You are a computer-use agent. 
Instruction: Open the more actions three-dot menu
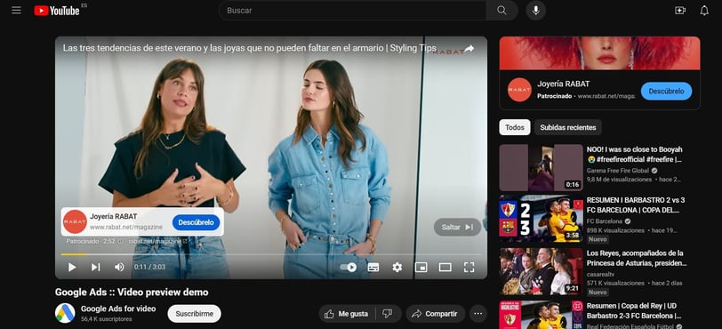click(478, 314)
